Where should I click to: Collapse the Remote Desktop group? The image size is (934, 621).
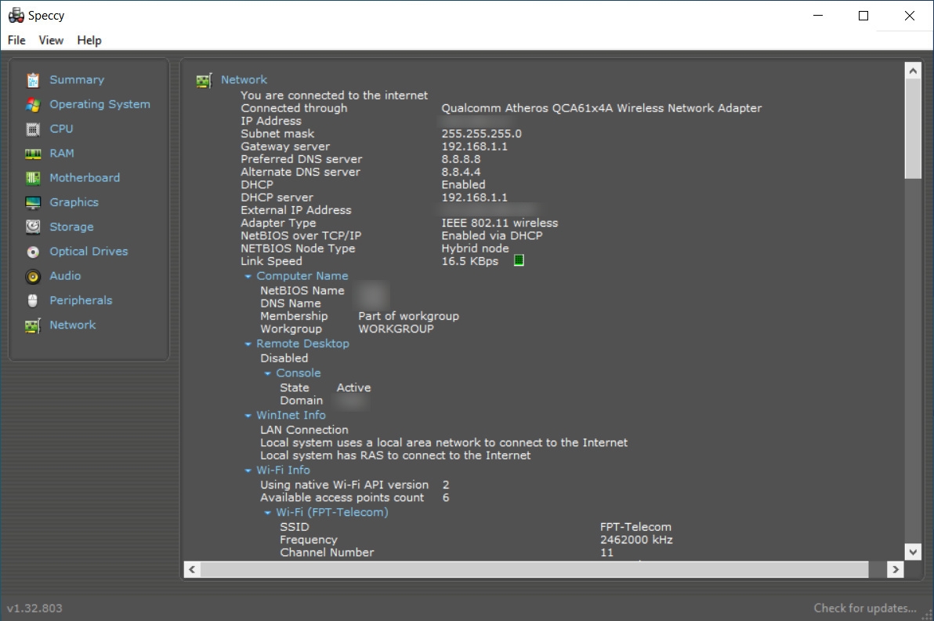(248, 344)
